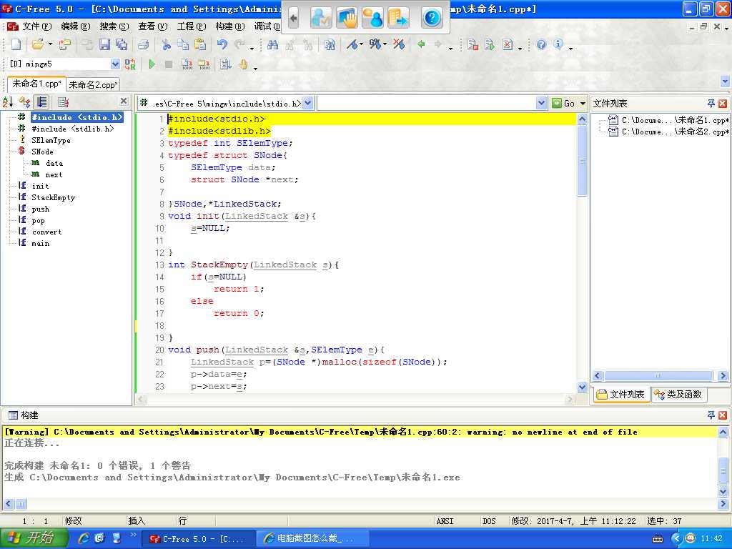Select the main function in symbol tree

tap(41, 243)
